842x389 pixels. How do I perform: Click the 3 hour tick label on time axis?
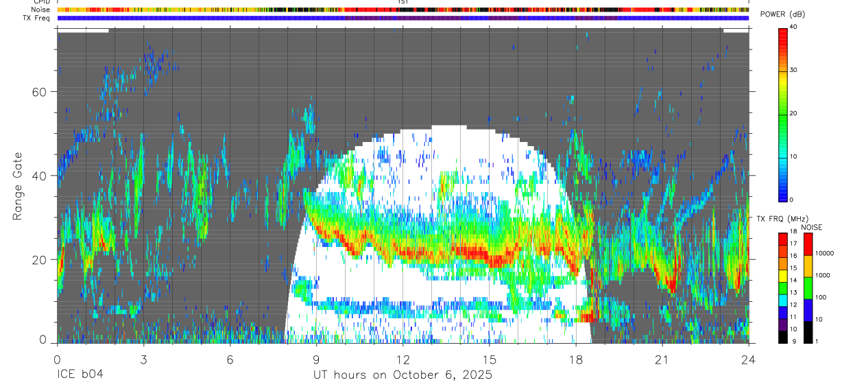[x=143, y=359]
